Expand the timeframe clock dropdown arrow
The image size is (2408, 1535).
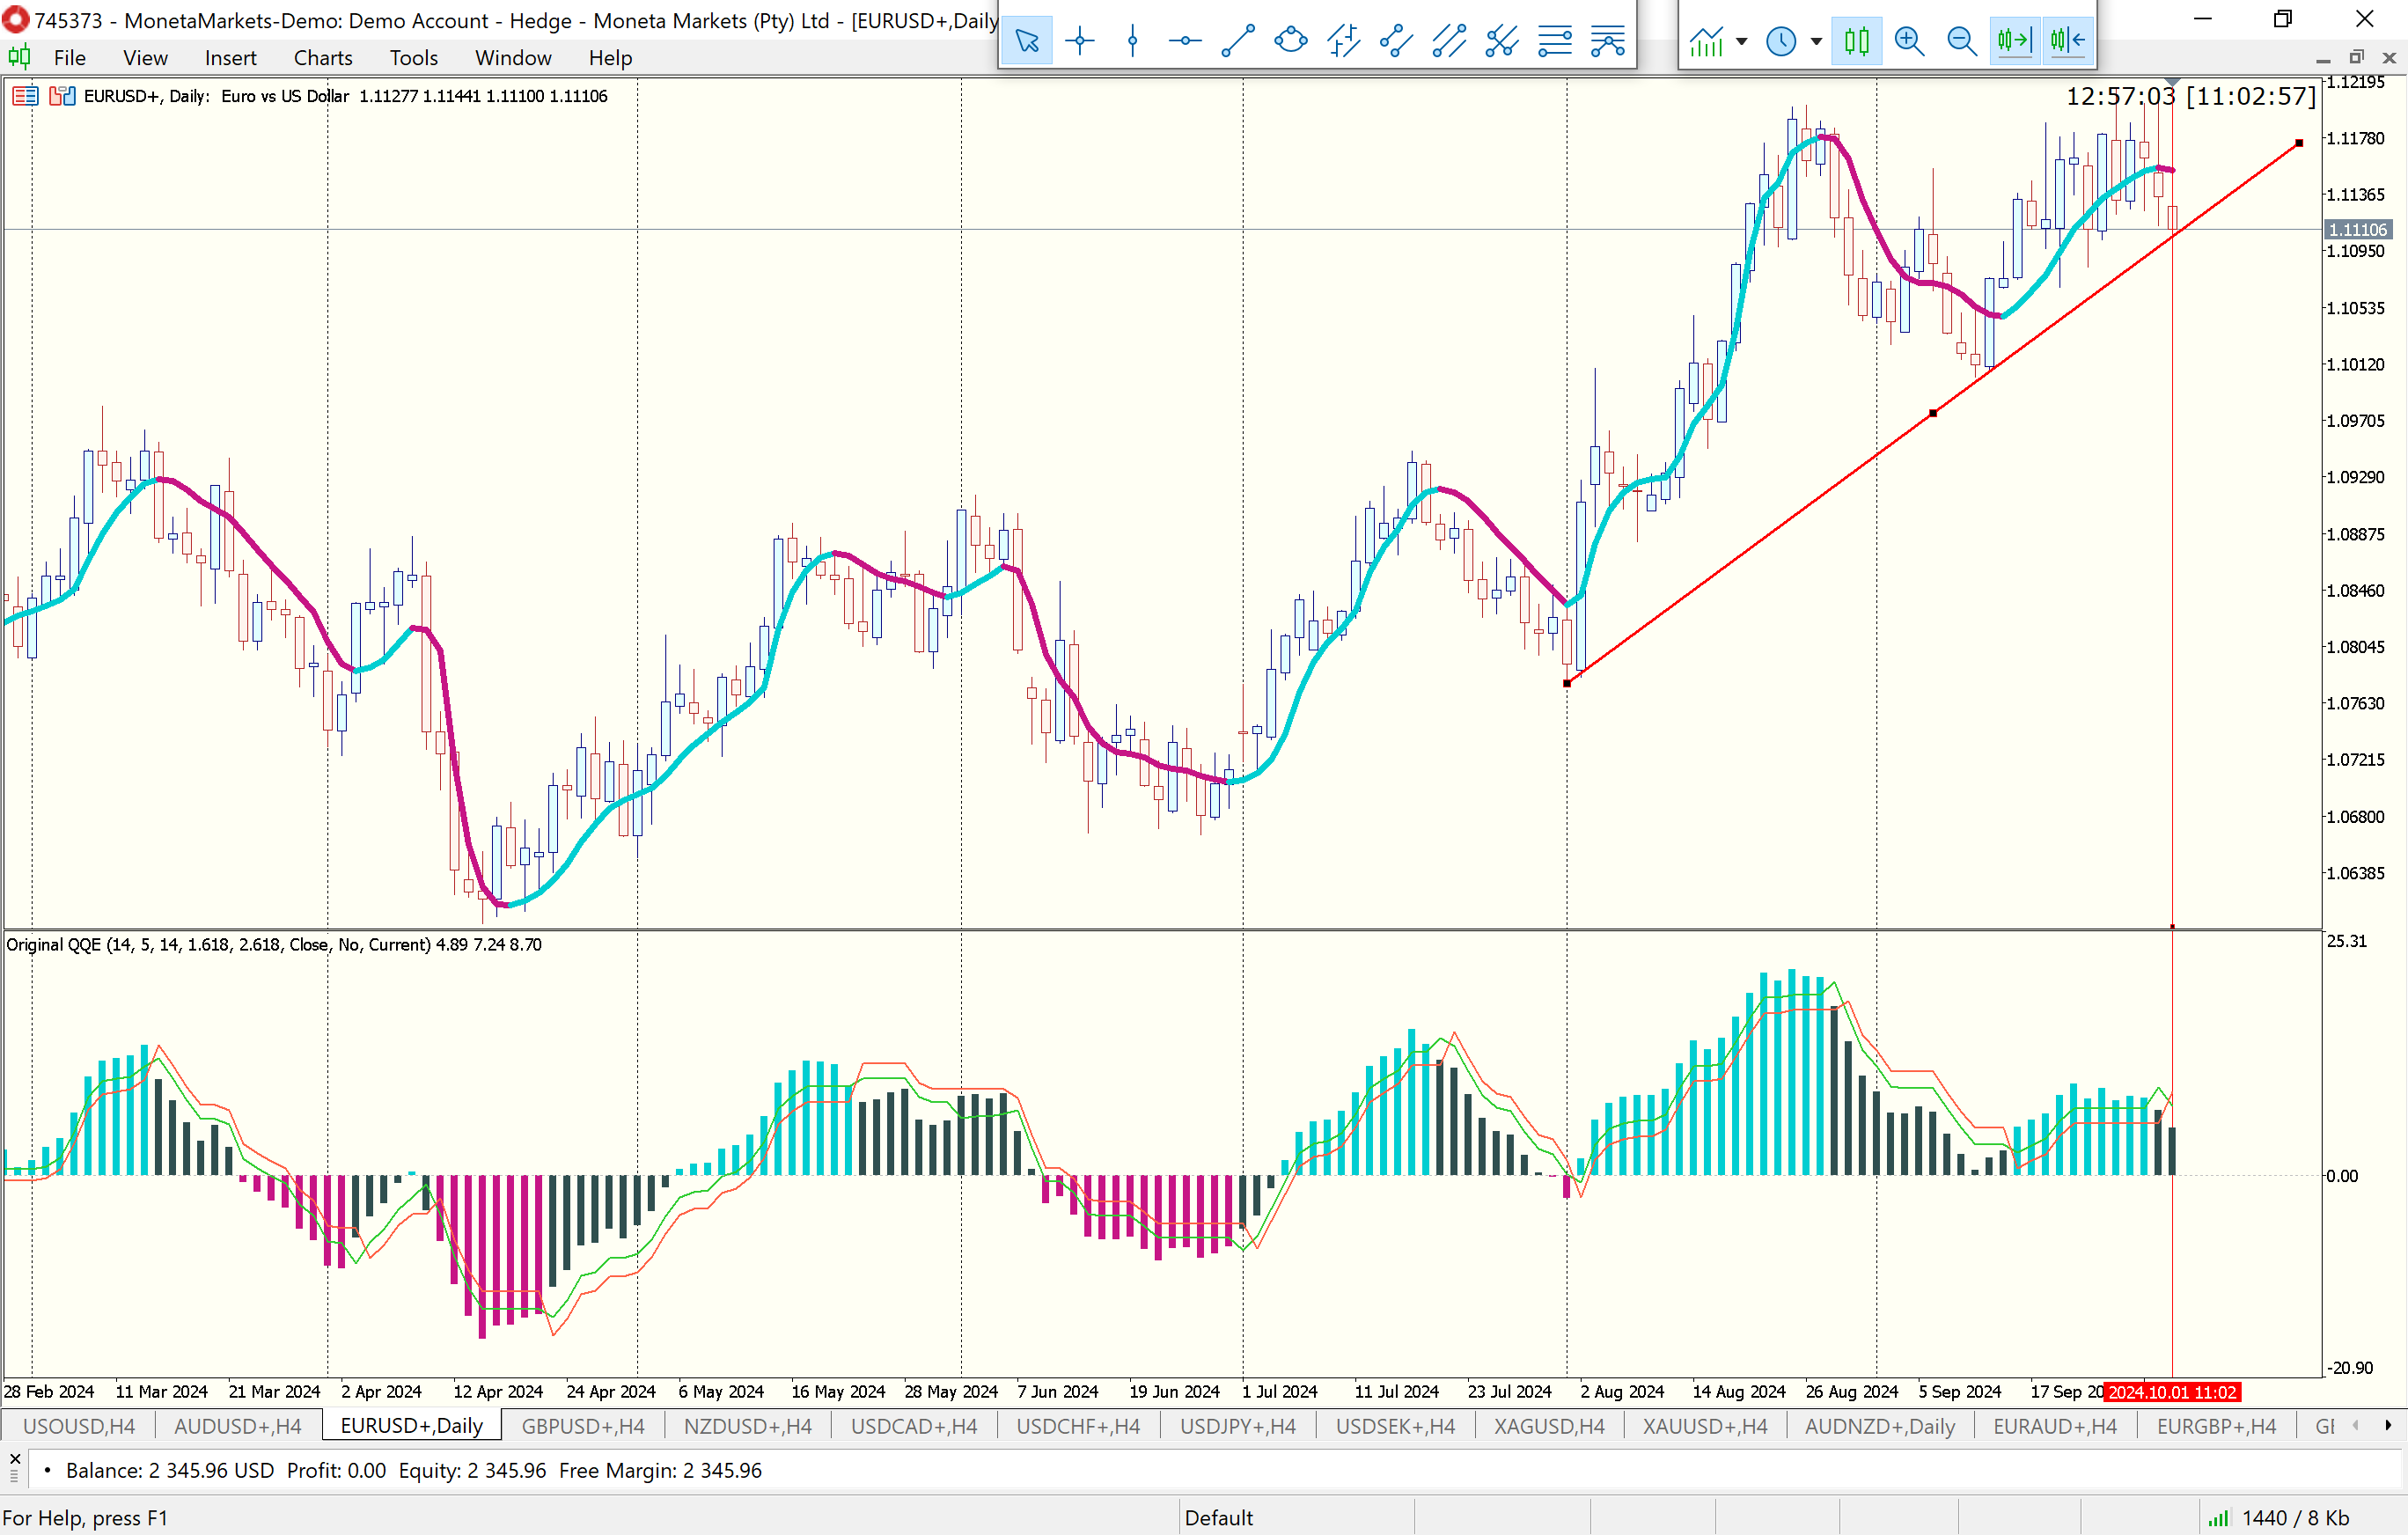click(x=1816, y=41)
